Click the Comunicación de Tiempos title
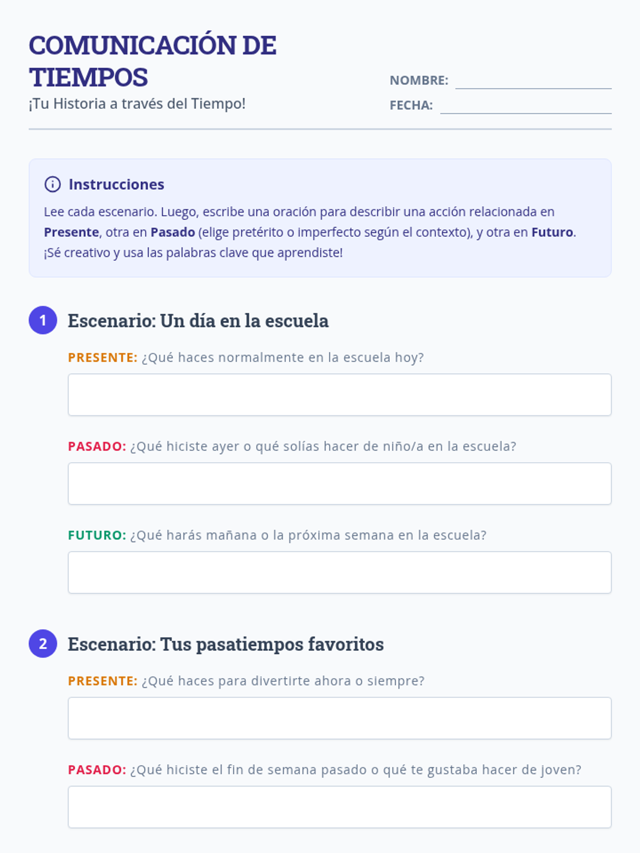Screen dimensions: 640x853 tap(152, 61)
